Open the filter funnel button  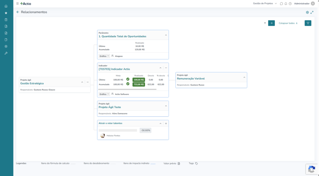pyautogui.click(x=308, y=23)
